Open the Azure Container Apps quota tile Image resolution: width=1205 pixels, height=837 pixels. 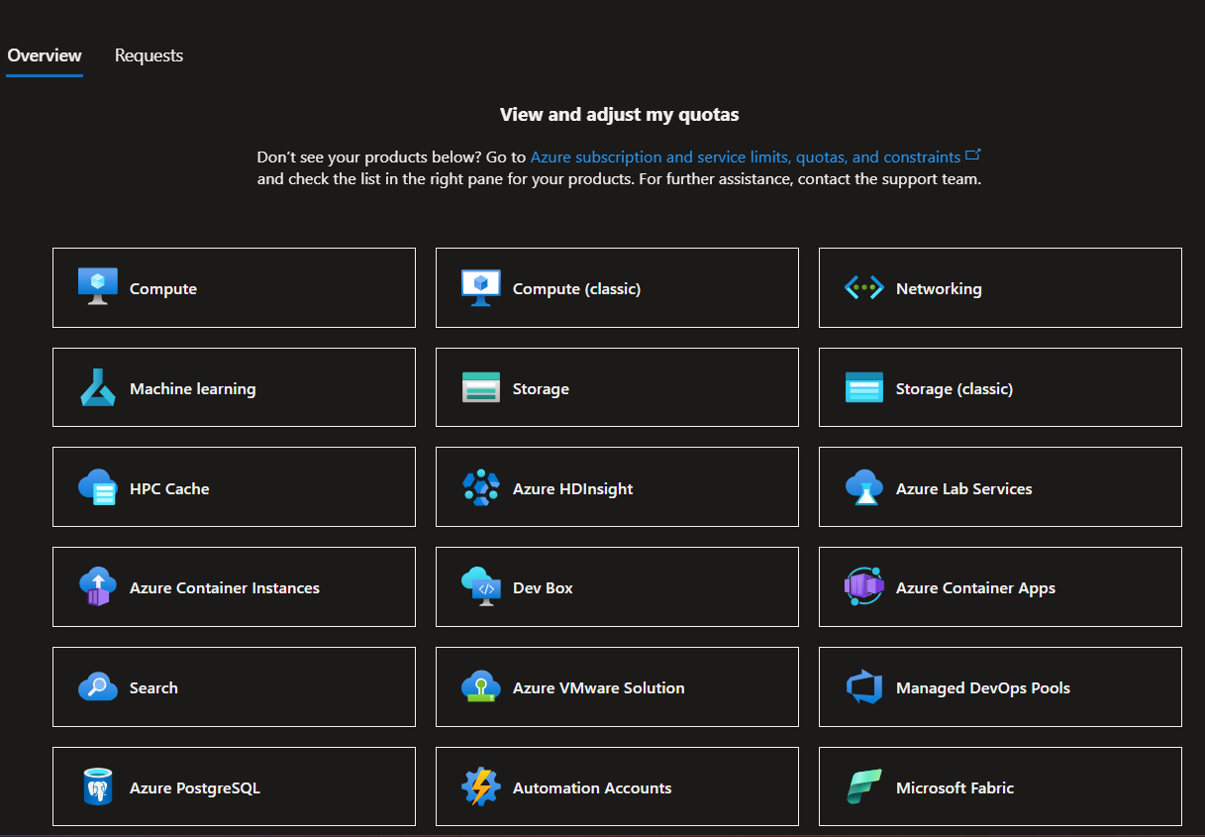1000,587
